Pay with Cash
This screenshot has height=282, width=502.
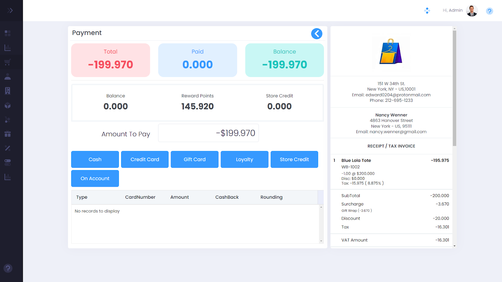tap(95, 159)
